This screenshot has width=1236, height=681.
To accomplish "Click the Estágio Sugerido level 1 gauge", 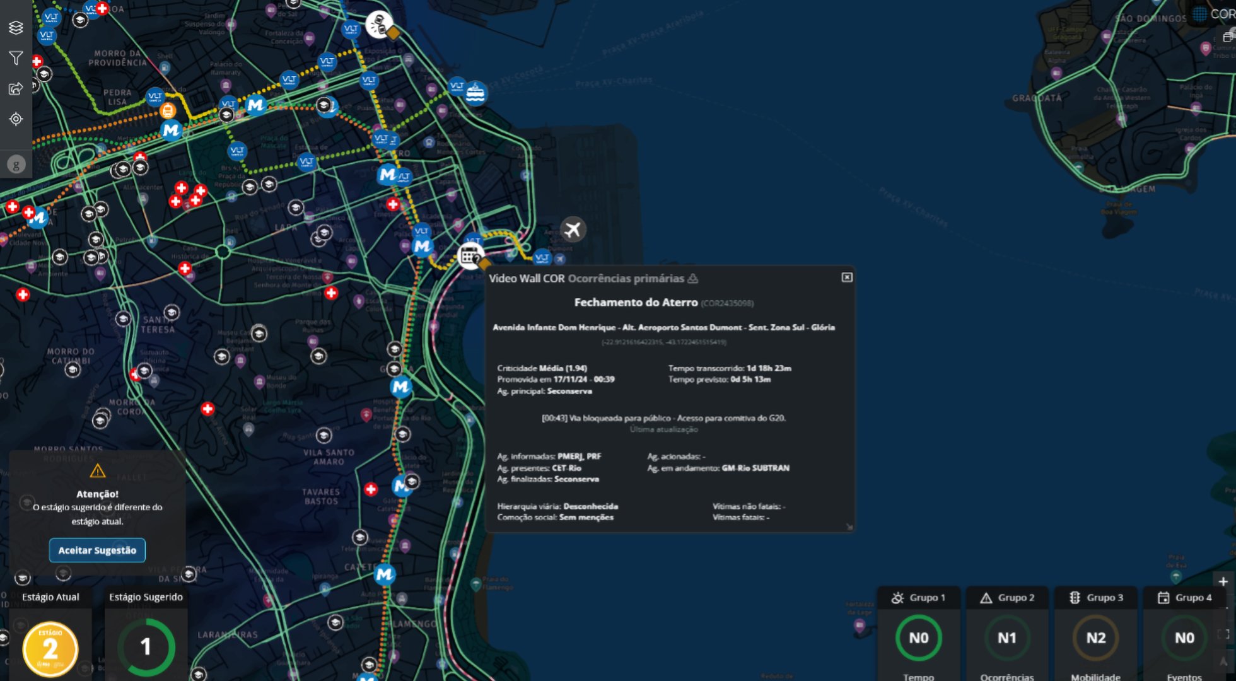I will point(146,647).
